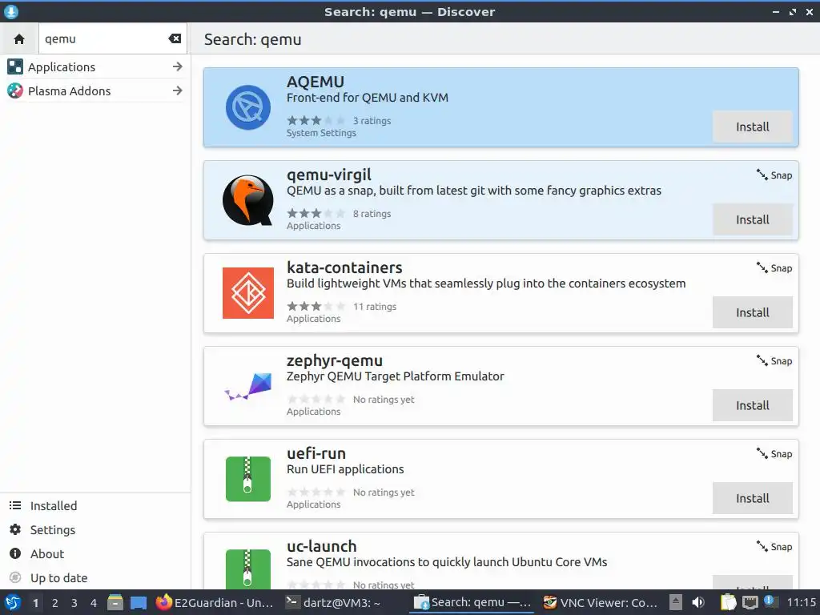Clear the qemu search text
820x615 pixels.
[175, 38]
